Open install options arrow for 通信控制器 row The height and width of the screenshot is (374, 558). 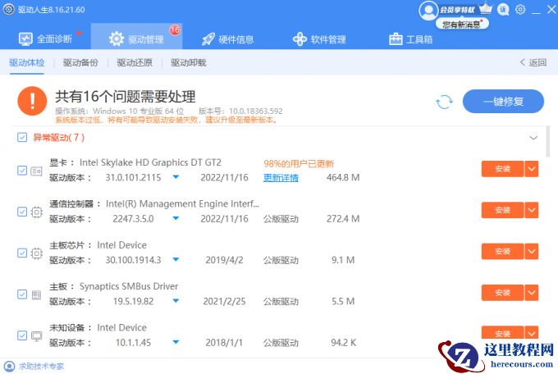(532, 210)
